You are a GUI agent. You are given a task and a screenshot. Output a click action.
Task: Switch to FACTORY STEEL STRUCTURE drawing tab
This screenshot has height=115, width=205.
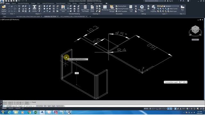pos(28,17)
